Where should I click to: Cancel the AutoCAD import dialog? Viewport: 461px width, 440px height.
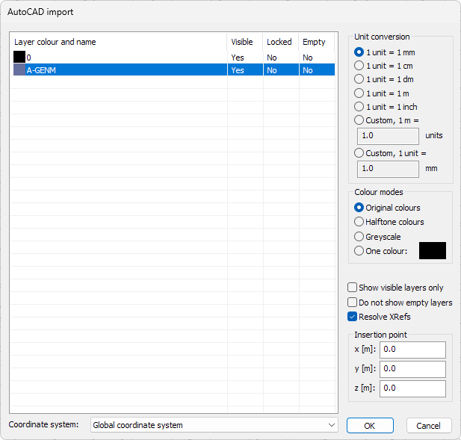click(x=429, y=425)
